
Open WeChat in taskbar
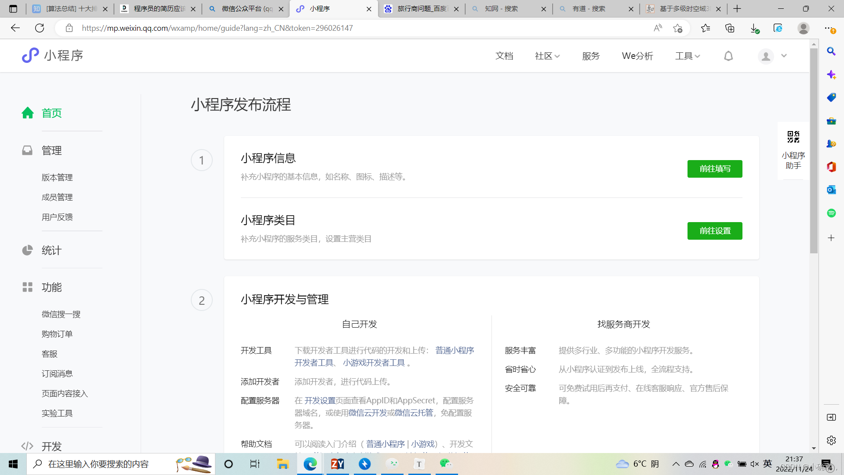tap(446, 464)
